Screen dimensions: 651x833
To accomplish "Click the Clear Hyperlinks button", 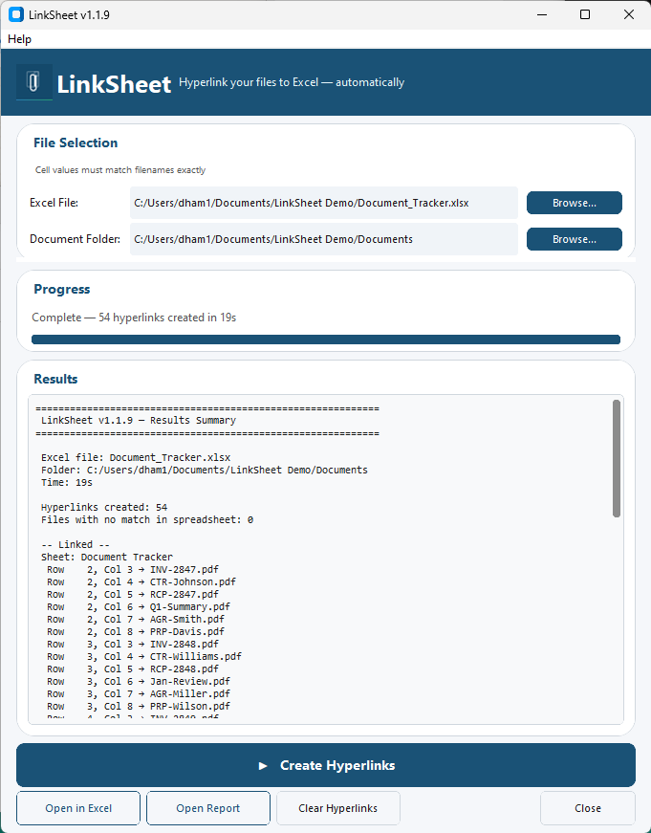I will coord(337,808).
